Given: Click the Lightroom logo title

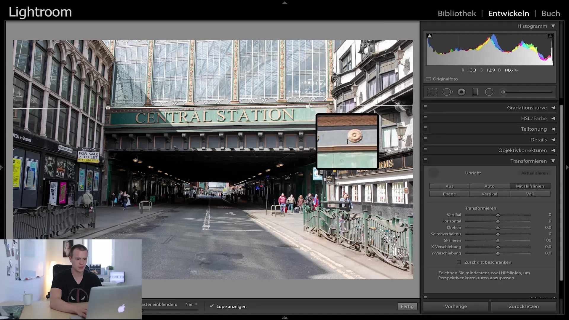Looking at the screenshot, I should tap(40, 12).
